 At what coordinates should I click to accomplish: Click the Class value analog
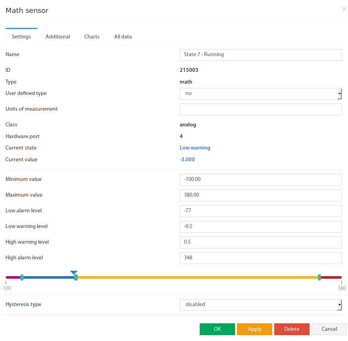pyautogui.click(x=188, y=125)
